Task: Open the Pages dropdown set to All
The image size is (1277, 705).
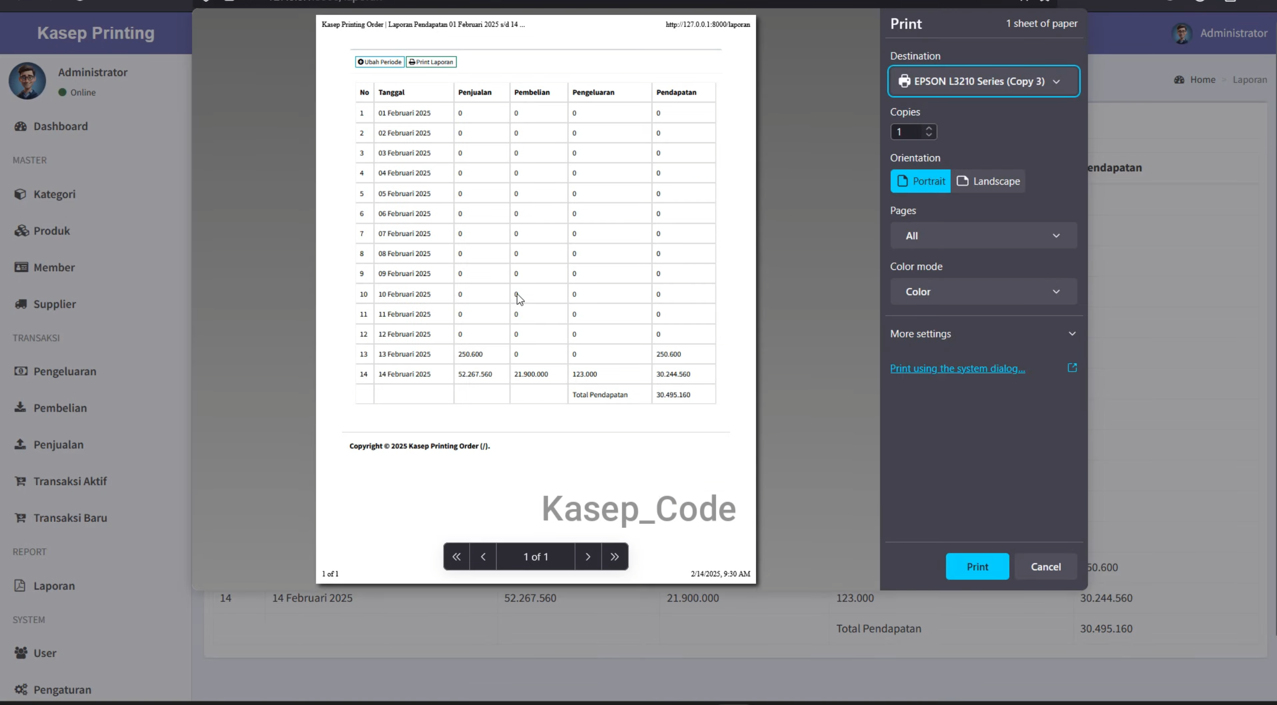Action: pyautogui.click(x=983, y=235)
